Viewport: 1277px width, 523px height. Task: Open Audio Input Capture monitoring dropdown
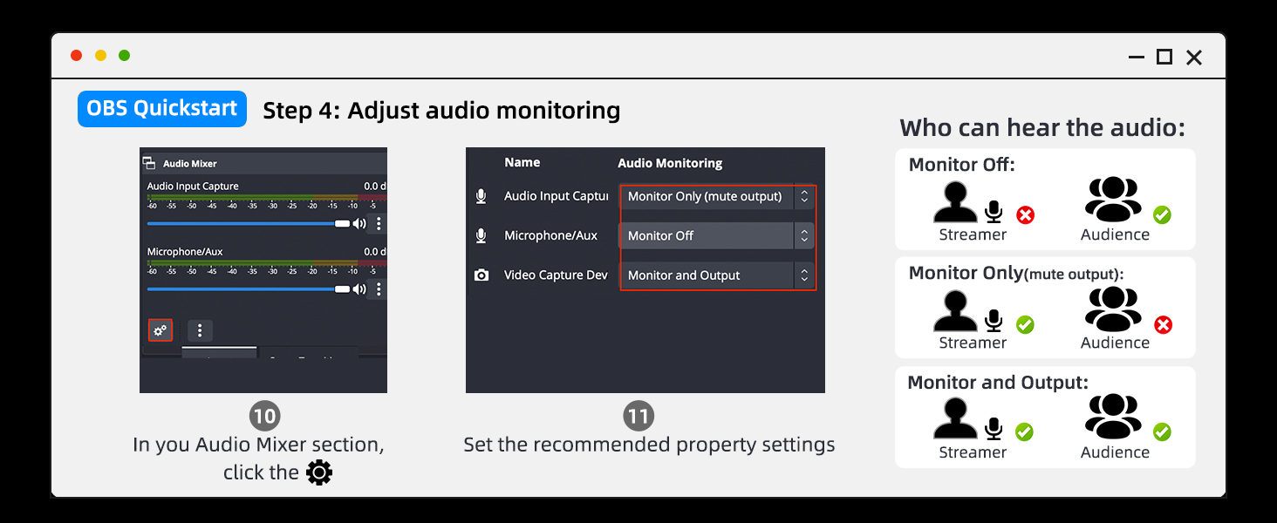point(717,197)
